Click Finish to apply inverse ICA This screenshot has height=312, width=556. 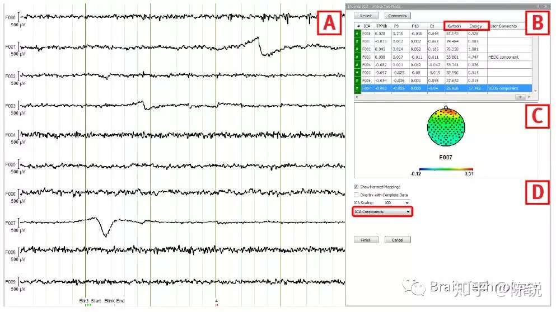coord(366,240)
